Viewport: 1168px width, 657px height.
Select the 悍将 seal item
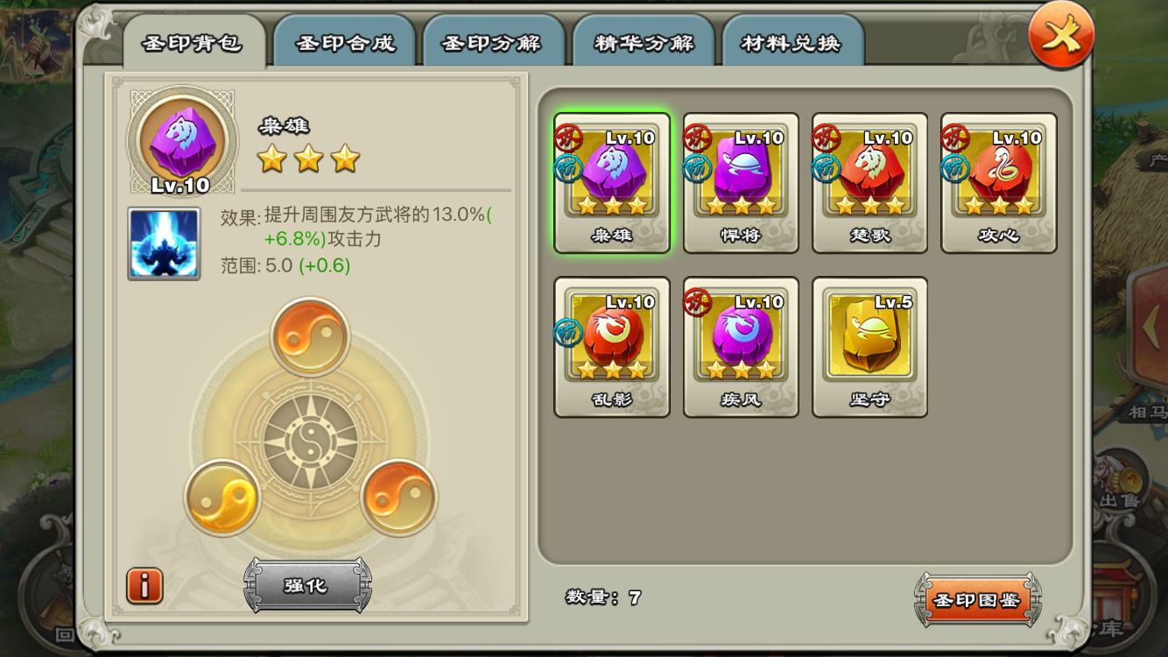(x=741, y=183)
